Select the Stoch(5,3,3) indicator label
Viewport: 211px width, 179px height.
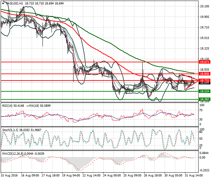(10, 130)
